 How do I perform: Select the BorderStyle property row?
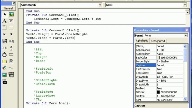coord(159,61)
